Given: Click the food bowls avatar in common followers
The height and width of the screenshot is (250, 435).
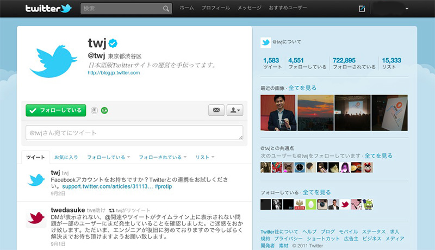Looking at the screenshot, I should click(356, 167).
